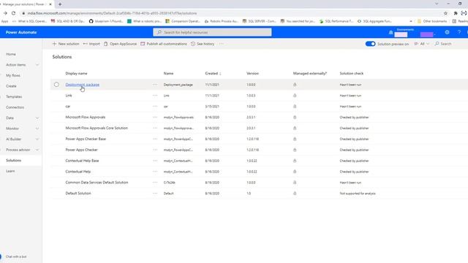The height and width of the screenshot is (263, 468).
Task: Open the Chat with a bot icon
Action: click(x=1, y=256)
